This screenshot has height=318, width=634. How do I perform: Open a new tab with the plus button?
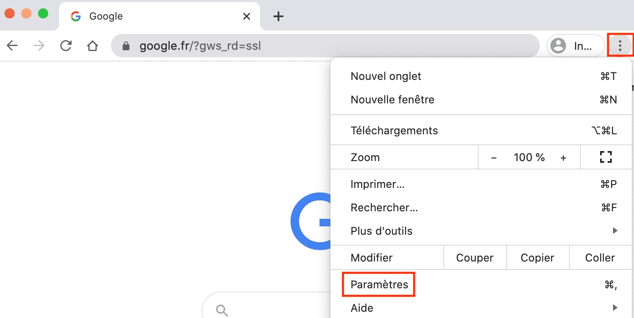278,16
